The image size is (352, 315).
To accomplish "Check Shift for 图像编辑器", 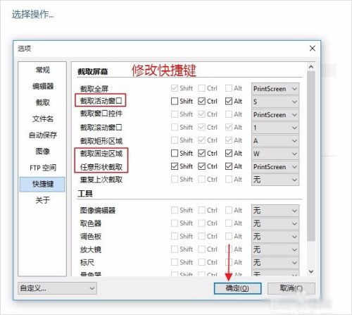I will [175, 210].
